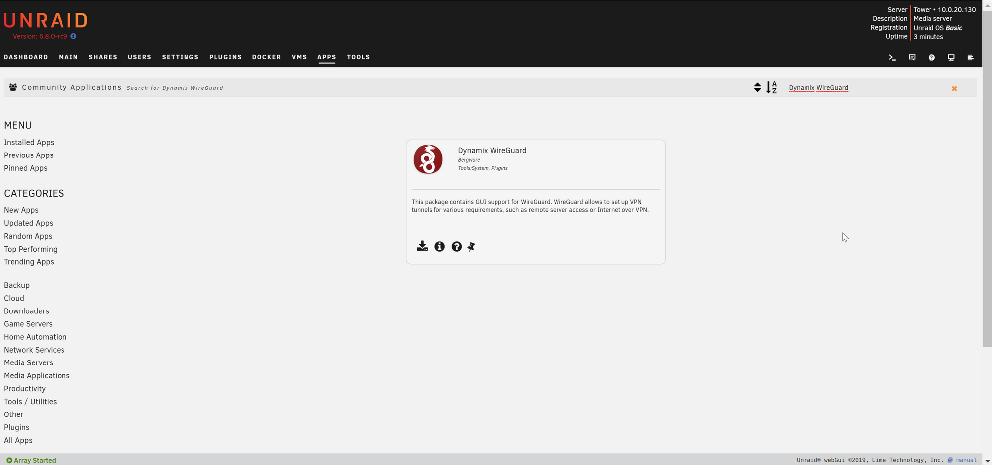Open the support question-mark icon on WireGuard card
The image size is (992, 465).
(456, 246)
